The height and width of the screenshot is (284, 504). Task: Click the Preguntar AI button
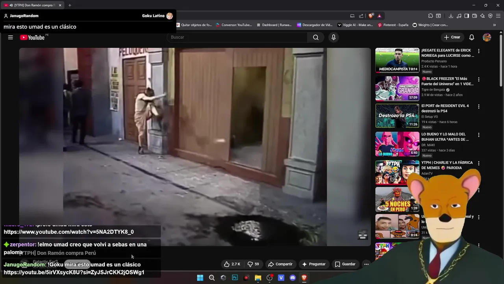(314, 264)
